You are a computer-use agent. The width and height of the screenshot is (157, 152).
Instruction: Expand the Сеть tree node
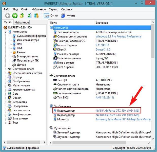click(6, 94)
